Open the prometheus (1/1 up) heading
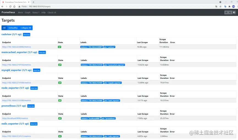Viewport: 238px width, 140px height. 14,106
